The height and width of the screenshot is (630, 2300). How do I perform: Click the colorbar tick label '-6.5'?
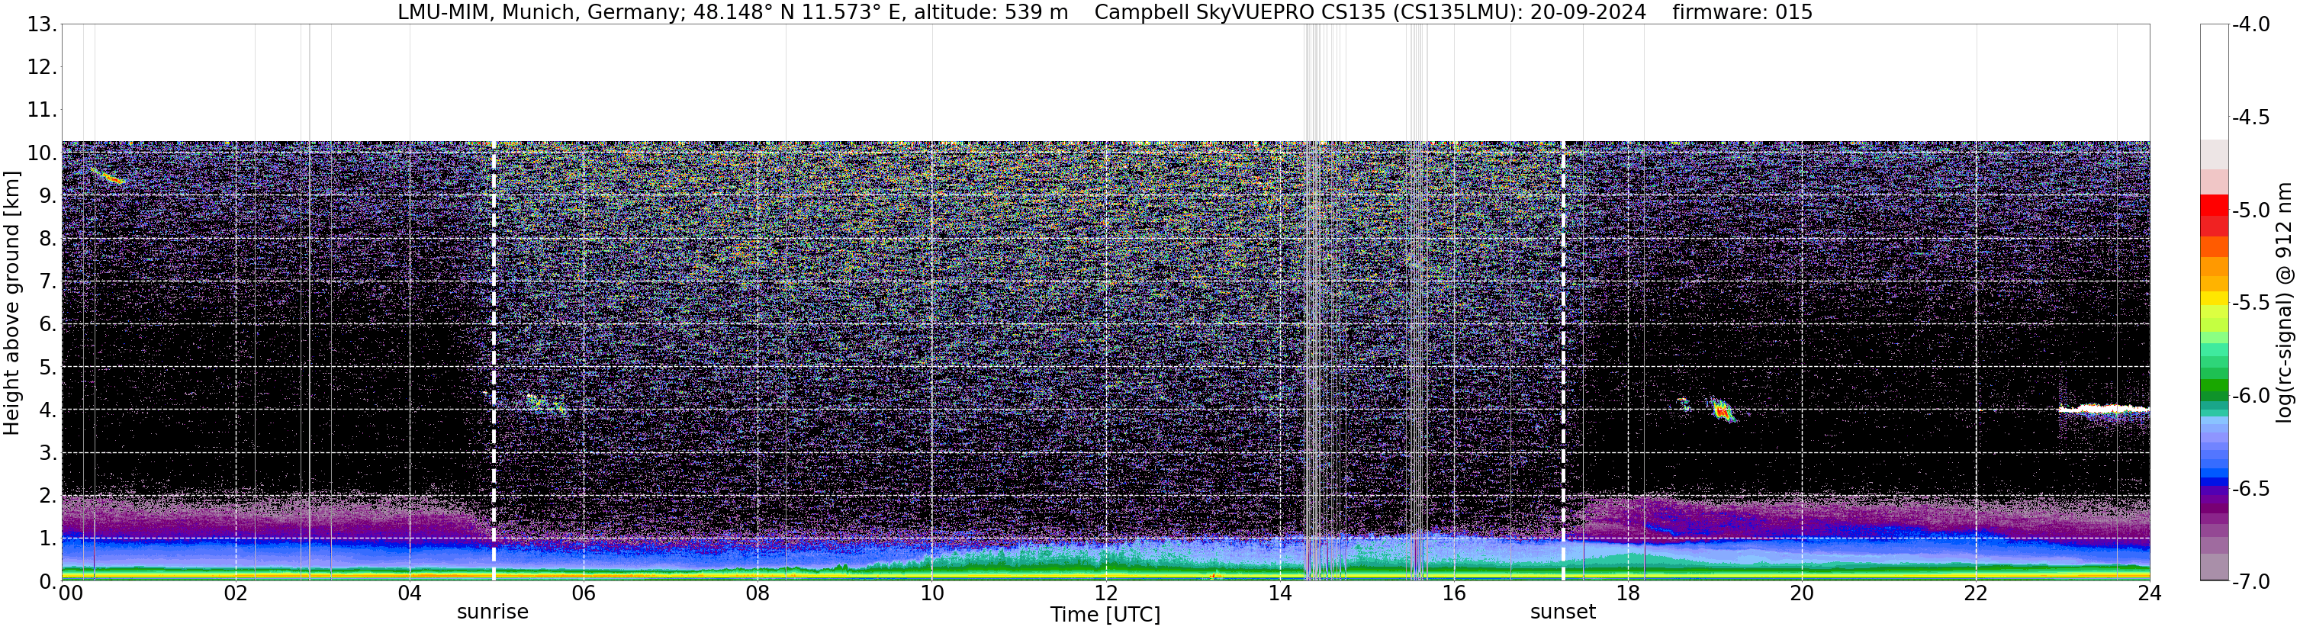click(x=2251, y=489)
